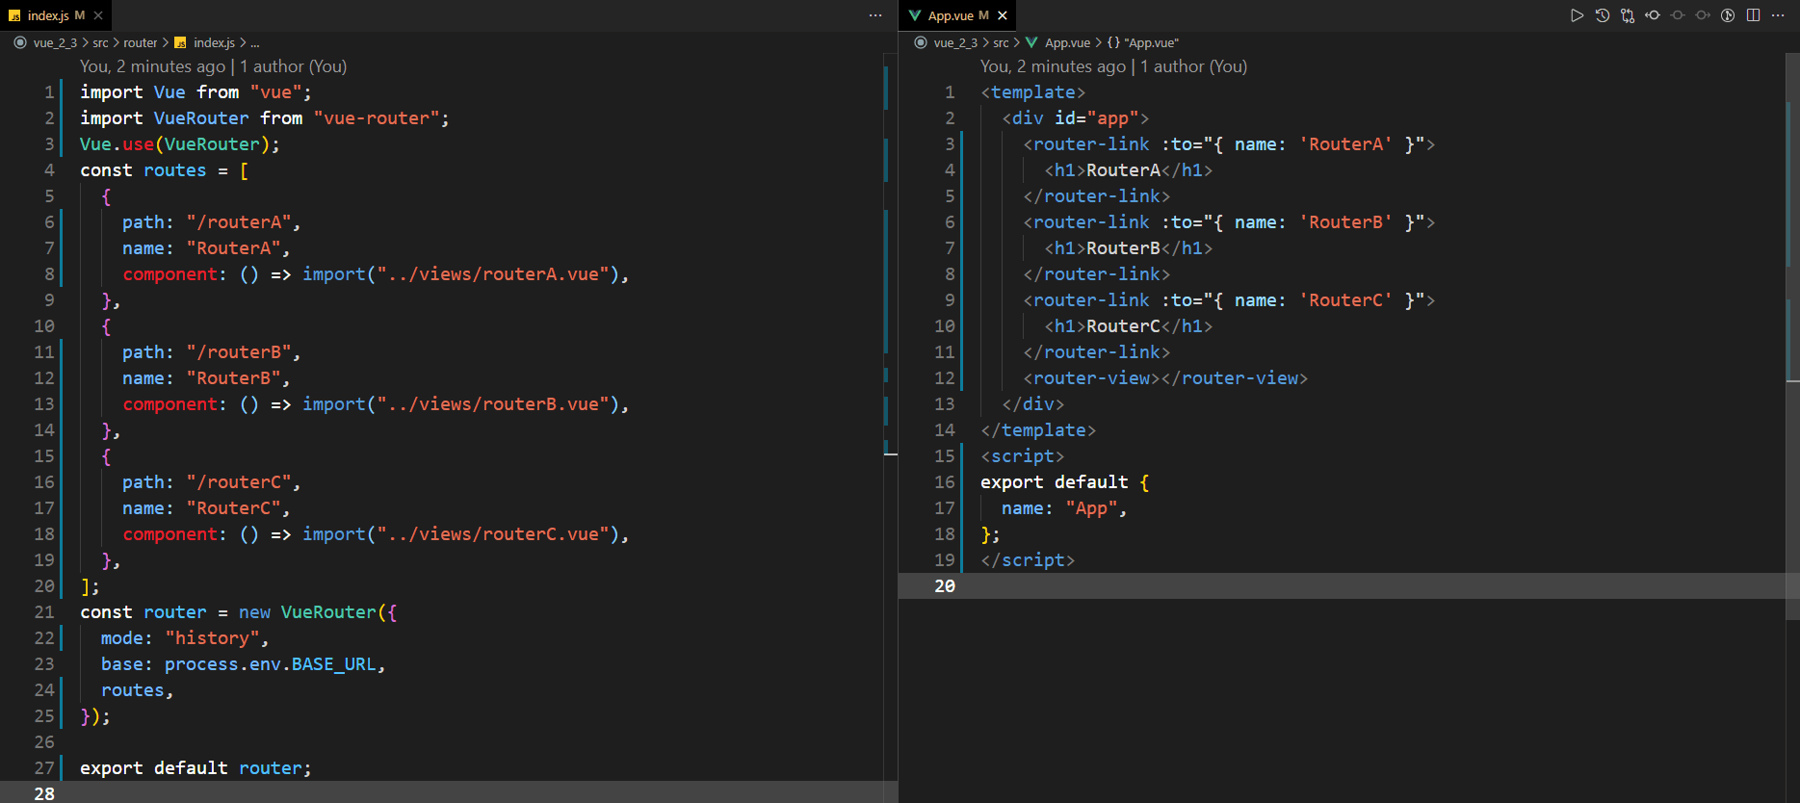The image size is (1800, 803).
Task: Close the index.js tab
Action: pos(98,15)
